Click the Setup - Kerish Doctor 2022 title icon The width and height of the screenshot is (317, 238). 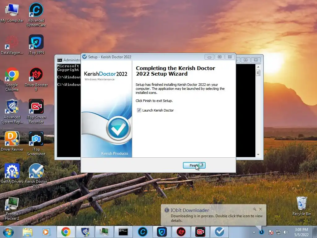pyautogui.click(x=85, y=57)
